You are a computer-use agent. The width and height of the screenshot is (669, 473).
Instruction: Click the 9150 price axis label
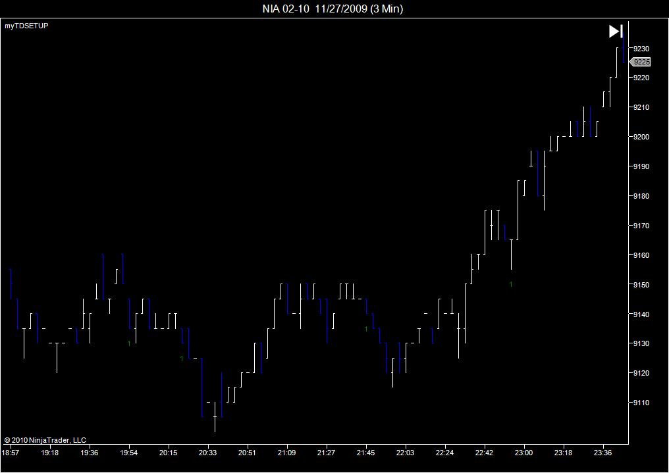tap(641, 285)
